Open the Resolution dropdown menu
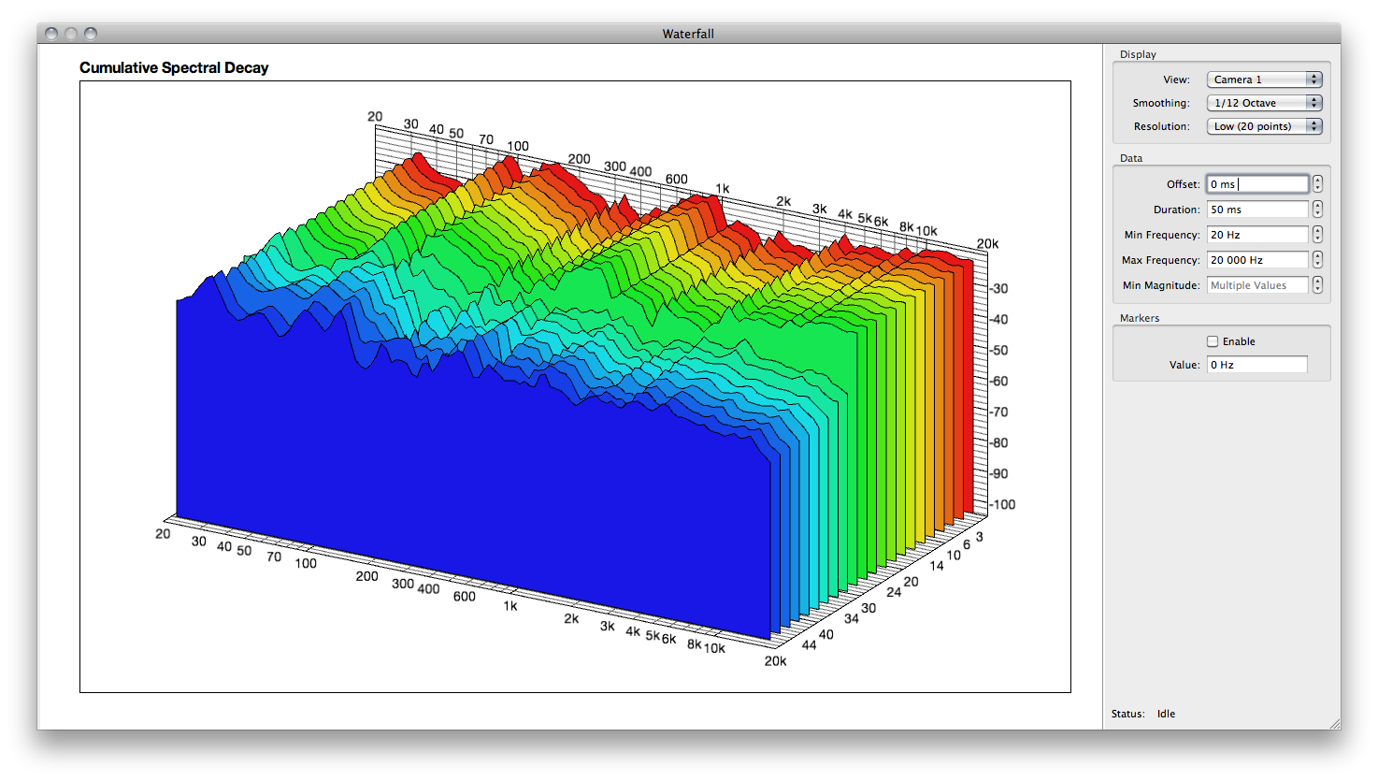This screenshot has height=781, width=1378. click(1264, 126)
